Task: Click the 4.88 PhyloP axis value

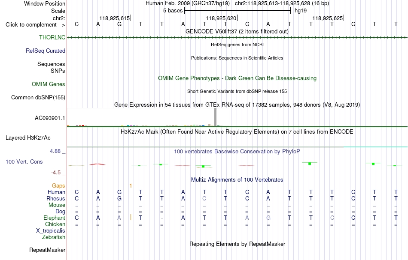Action: tap(55, 151)
